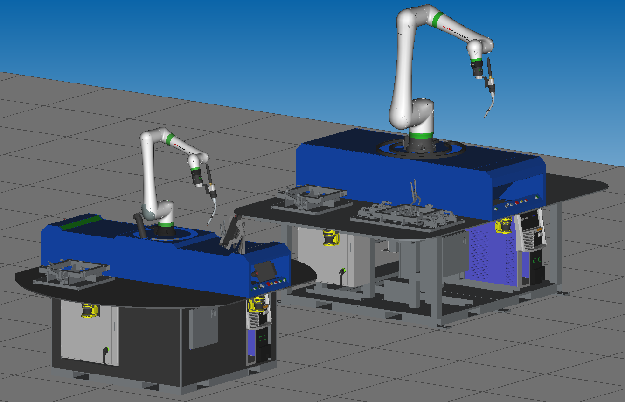Click the wire feeder mounted on the robot arm
Viewport: 625px width, 402px height.
[478, 70]
